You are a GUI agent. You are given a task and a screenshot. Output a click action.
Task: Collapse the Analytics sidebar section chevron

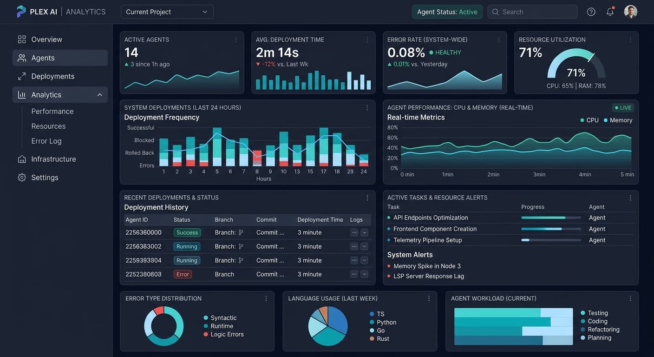(x=100, y=95)
